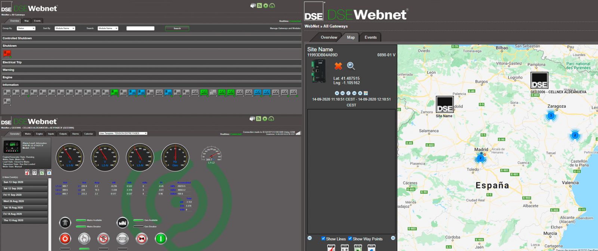Select the Auto mode button
Viewport: 598px width, 251px height.
coord(122,239)
